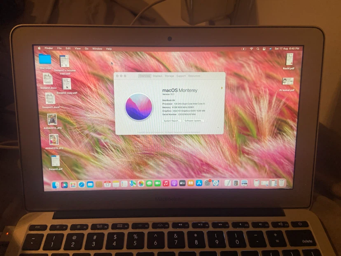
Task: Select Ruchi.pdf file on desktop
Action: [x=289, y=61]
